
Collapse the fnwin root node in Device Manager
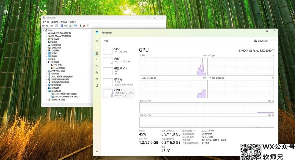tap(43, 30)
